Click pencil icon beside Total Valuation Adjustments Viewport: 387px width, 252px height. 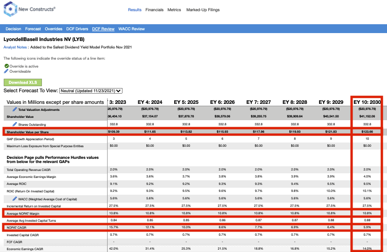[x=14, y=109]
